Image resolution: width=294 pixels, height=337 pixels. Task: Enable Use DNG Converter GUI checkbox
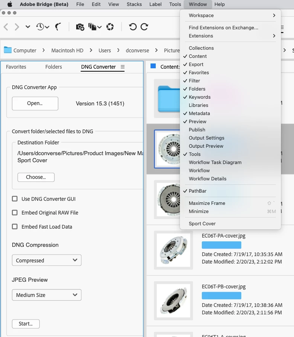[x=14, y=199]
